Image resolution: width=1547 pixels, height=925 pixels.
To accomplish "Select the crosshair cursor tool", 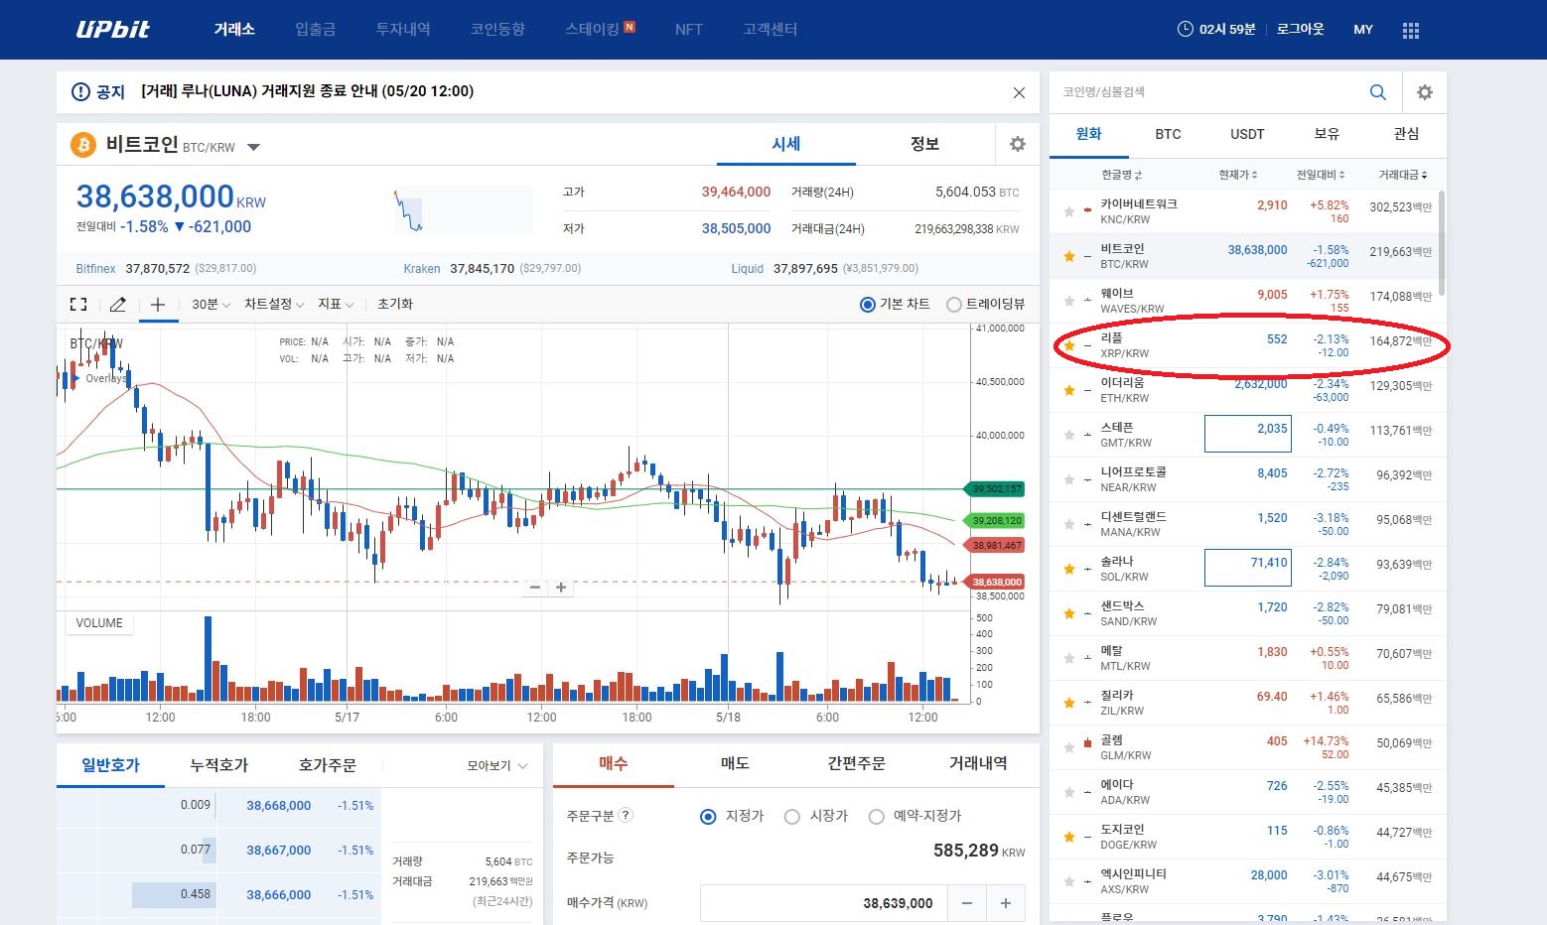I will click(x=157, y=304).
